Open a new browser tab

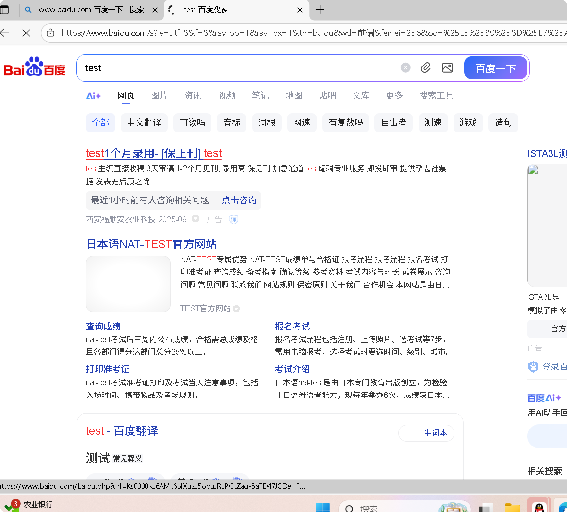point(320,10)
